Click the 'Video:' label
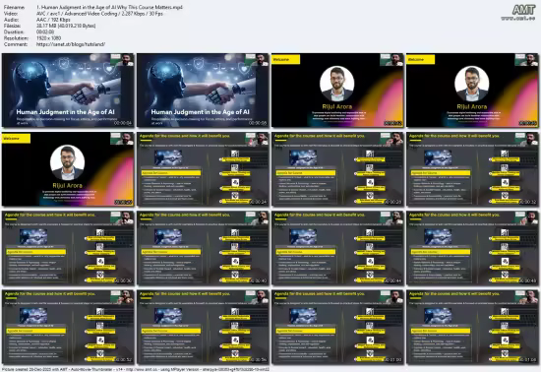Screen dimensions: 541x372 (11, 14)
